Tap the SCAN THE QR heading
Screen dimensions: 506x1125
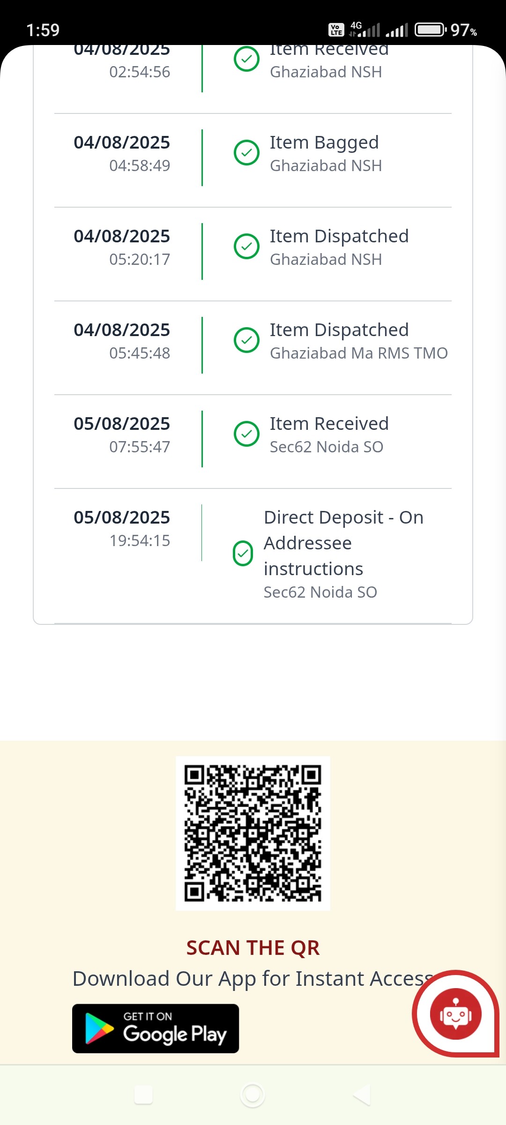[253, 947]
